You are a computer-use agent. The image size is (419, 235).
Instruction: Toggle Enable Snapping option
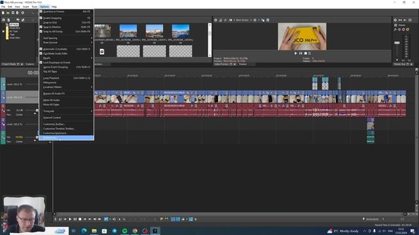pos(66,18)
